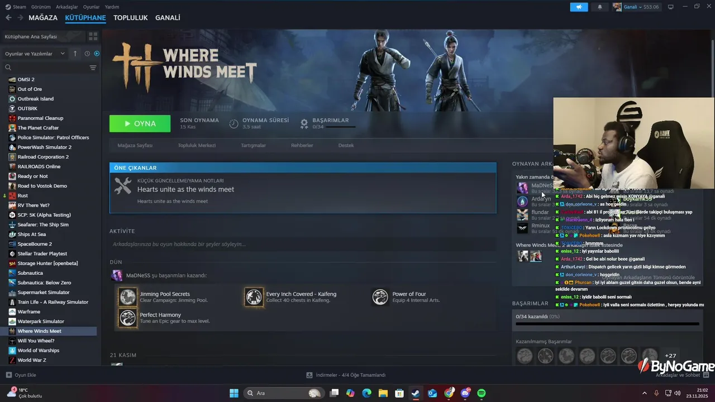Open the TOPLULUK tab
The width and height of the screenshot is (715, 402).
click(131, 18)
